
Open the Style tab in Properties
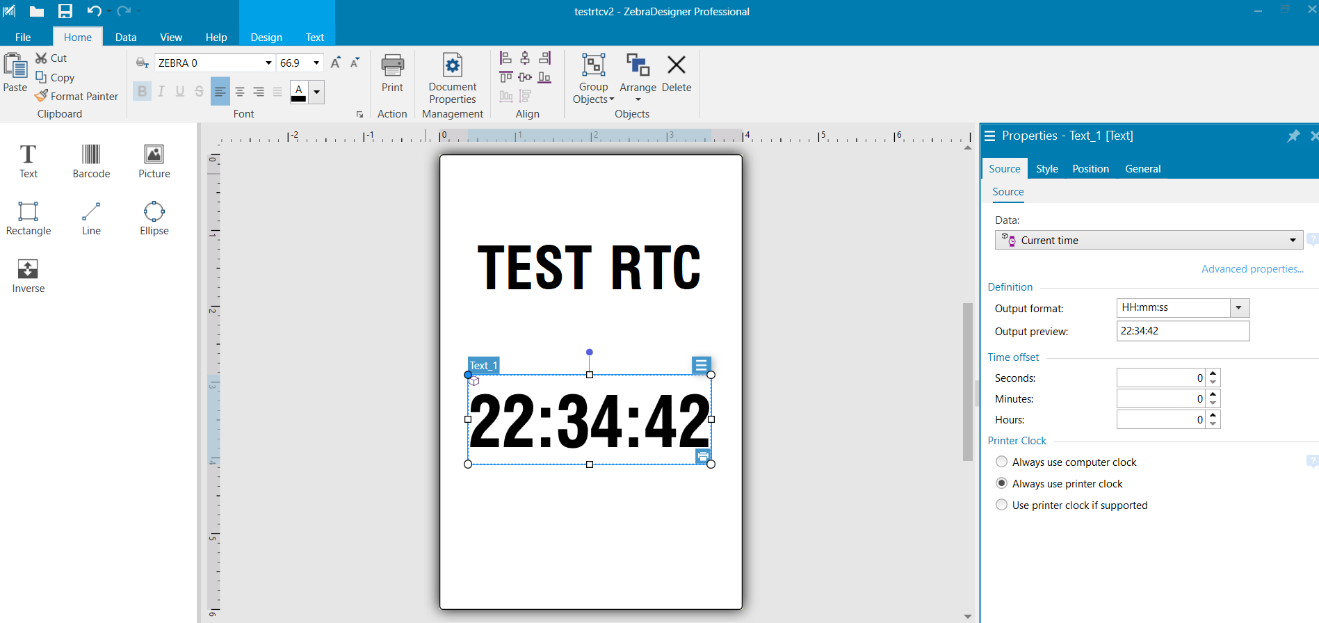[1047, 169]
